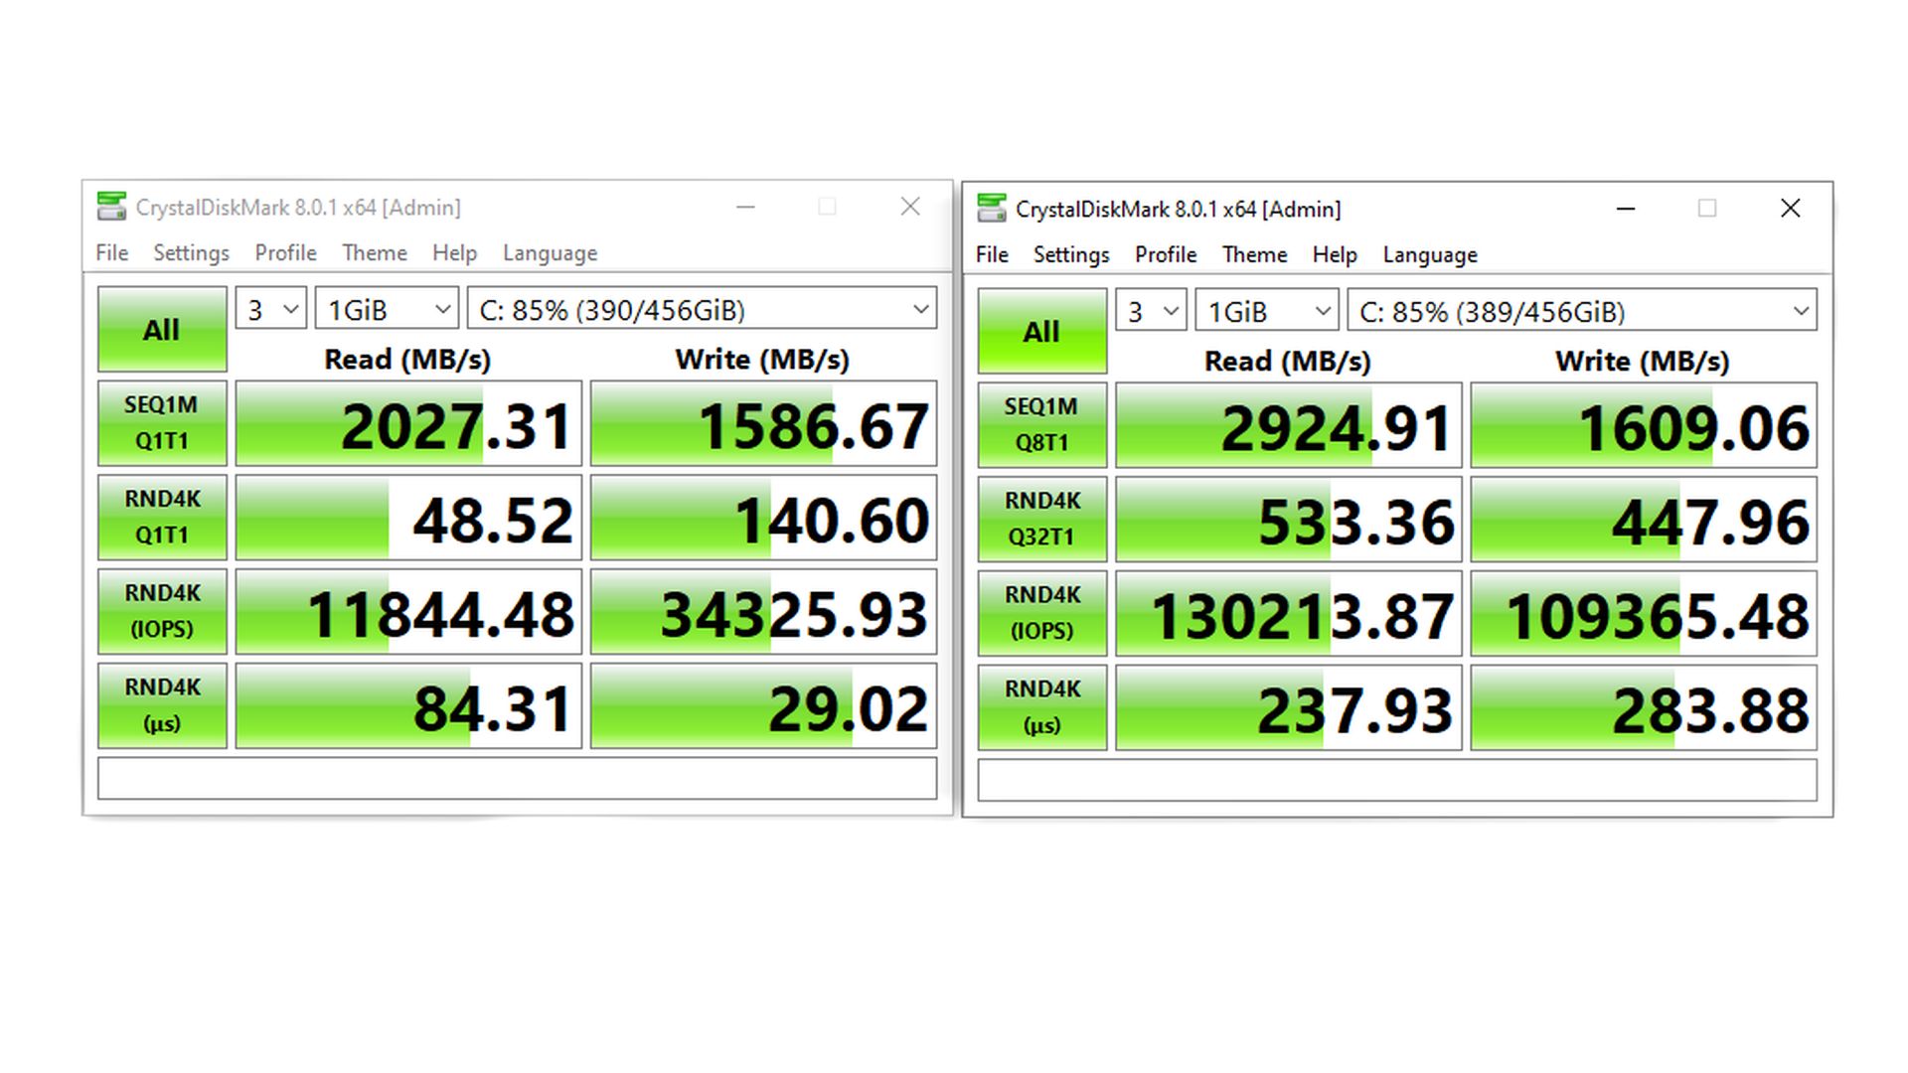Click the All button in left window

point(162,330)
